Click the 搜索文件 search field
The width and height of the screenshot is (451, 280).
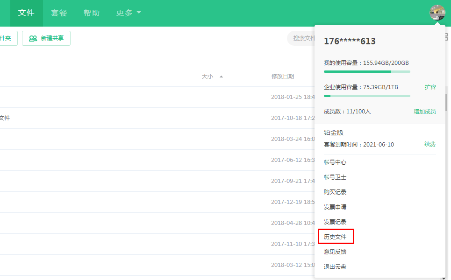pos(304,38)
